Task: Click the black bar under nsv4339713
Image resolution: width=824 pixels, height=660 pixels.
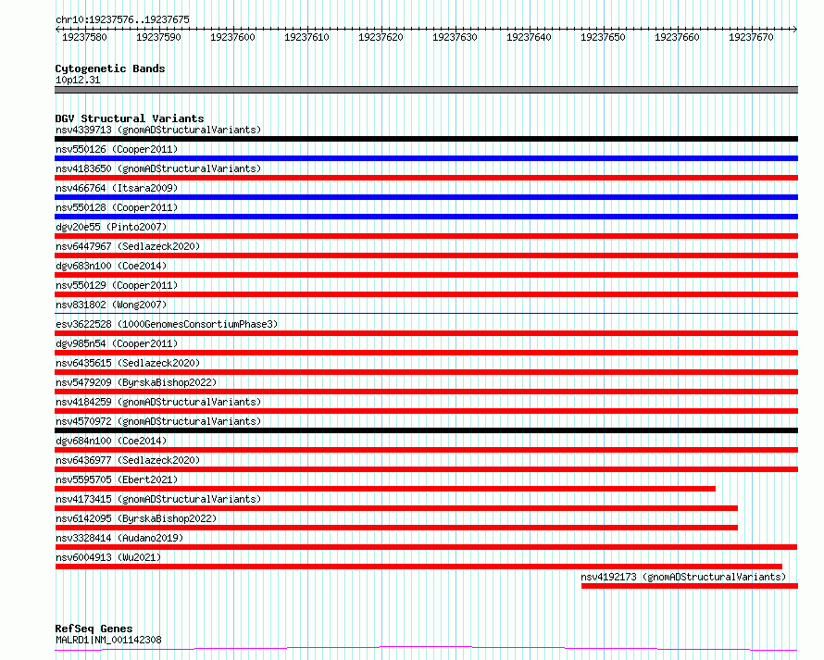Action: (426, 139)
